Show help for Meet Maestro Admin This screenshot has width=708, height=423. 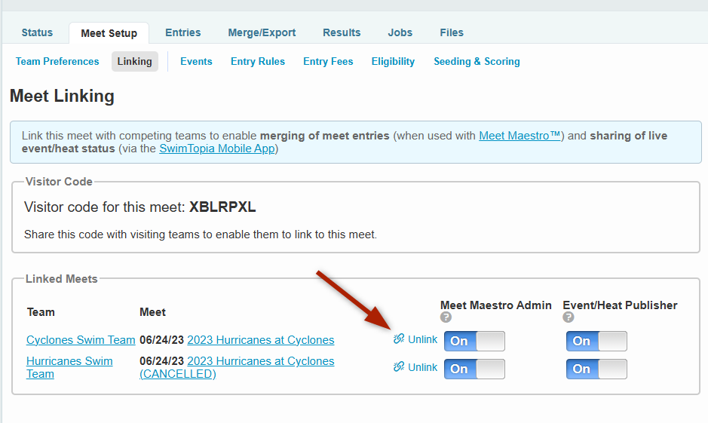point(446,317)
